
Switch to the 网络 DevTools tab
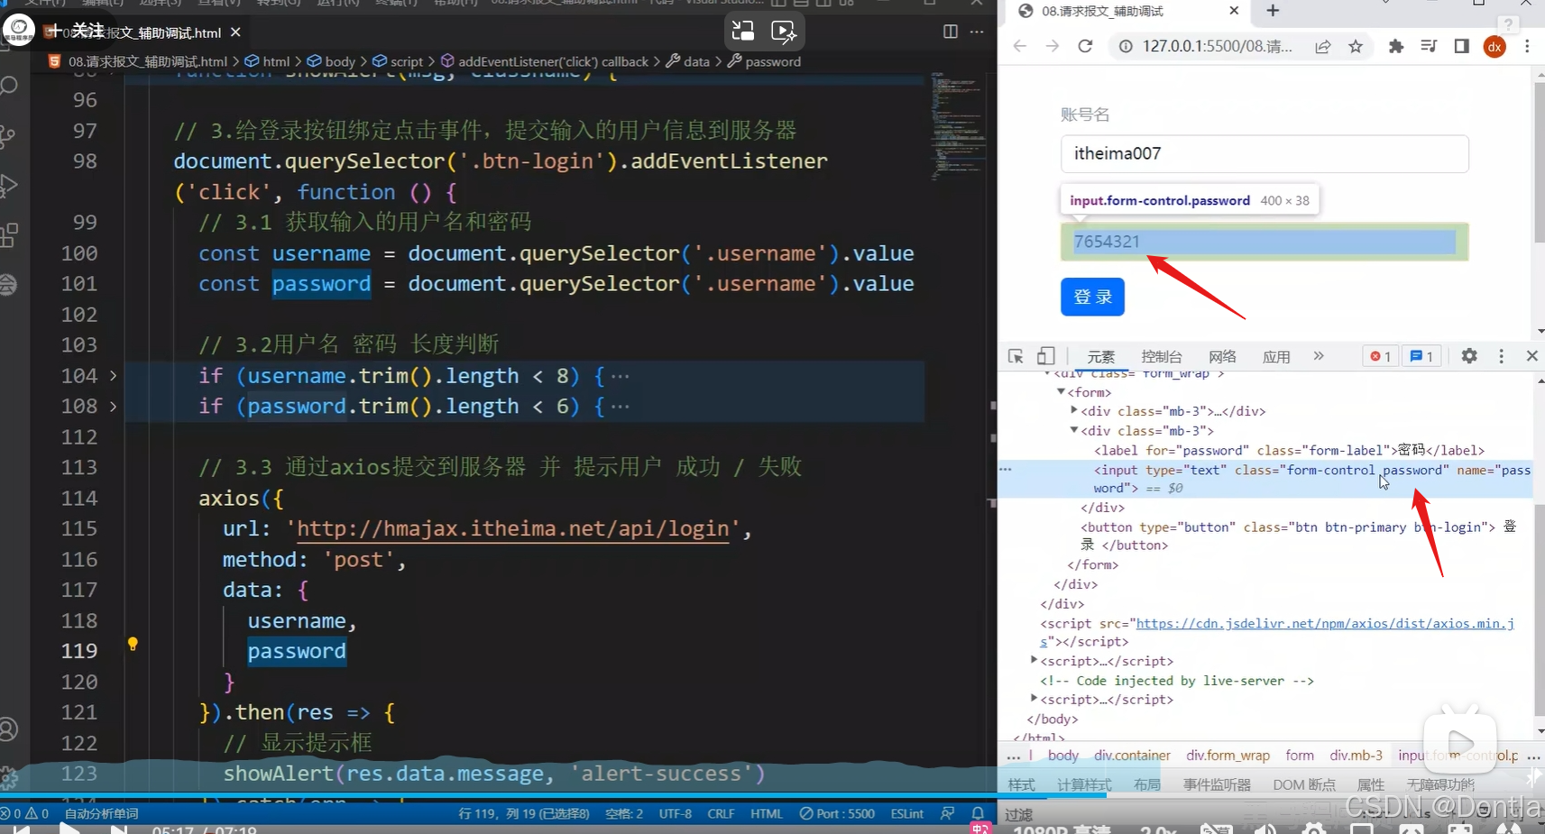[1222, 356]
